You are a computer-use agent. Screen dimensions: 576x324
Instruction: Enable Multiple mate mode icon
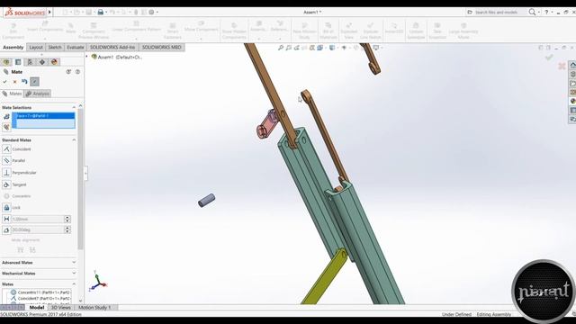6,127
